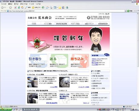This screenshot has height=111, width=139.
Task: Click the History toolbar icon
Action: point(43,8)
